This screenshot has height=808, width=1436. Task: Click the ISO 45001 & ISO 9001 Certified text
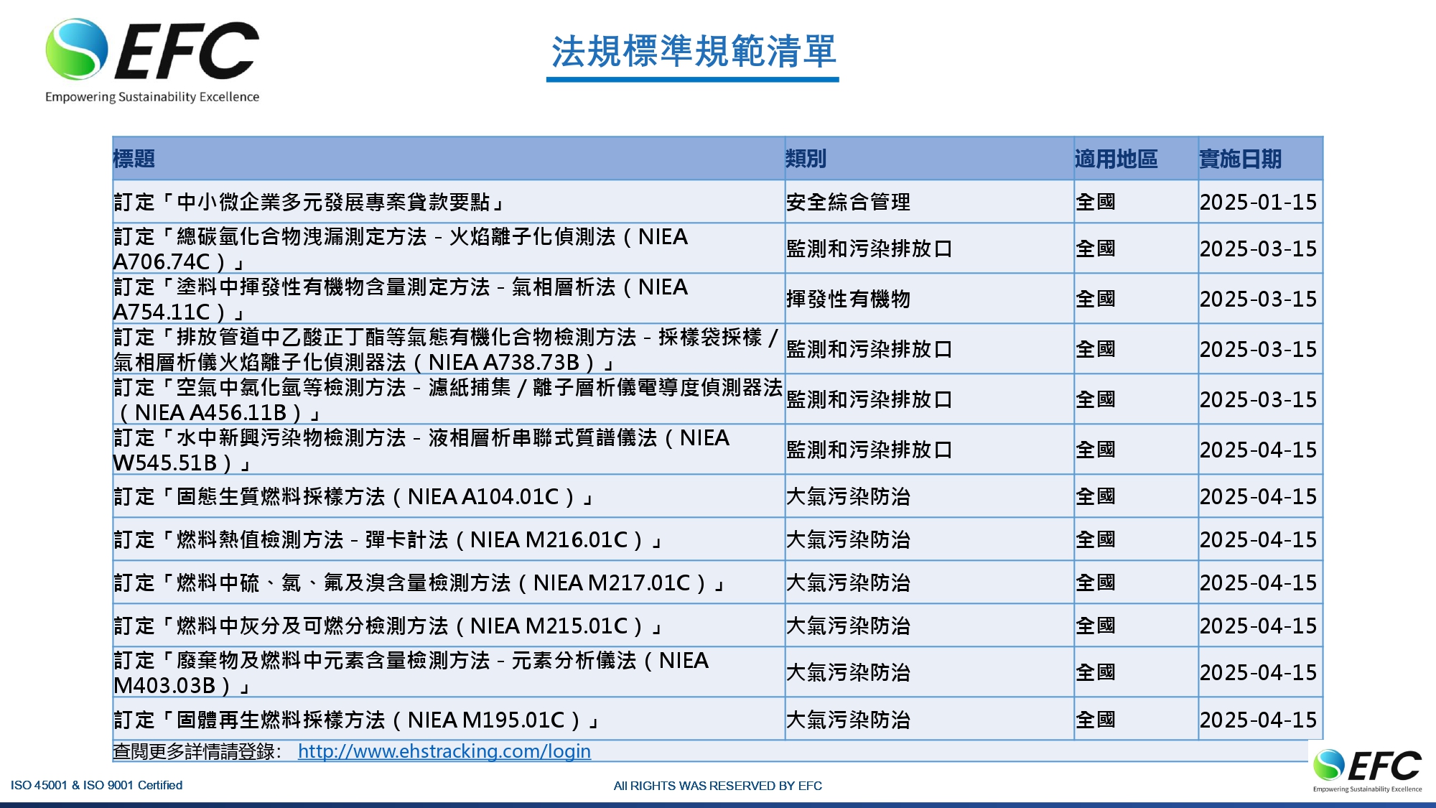point(96,785)
